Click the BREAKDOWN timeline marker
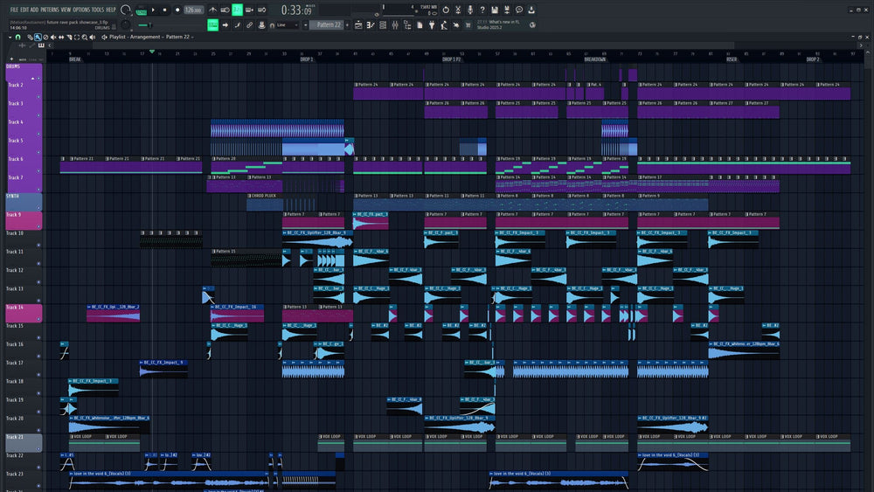Viewport: 874px width, 492px height. [594, 59]
